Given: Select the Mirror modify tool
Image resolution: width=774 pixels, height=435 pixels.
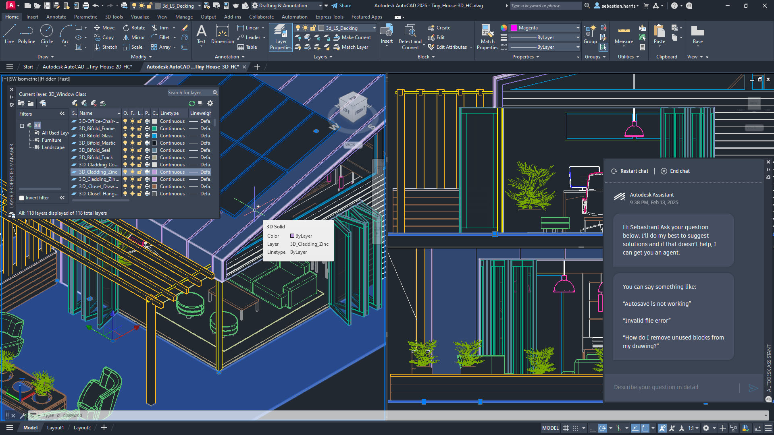Looking at the screenshot, I should click(133, 37).
